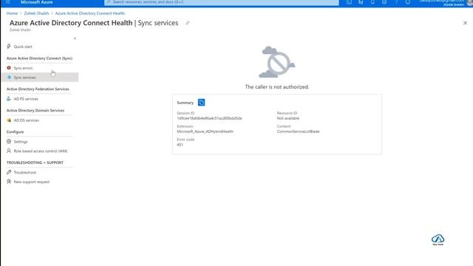This screenshot has height=266, width=473.
Task: Open the Azure portal hamburger menu
Action: tap(8, 1)
